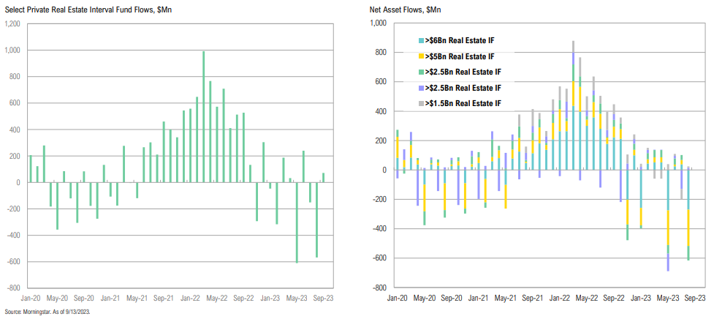
Task: Click the May-20 x-axis label on the left chart
Action: coord(56,299)
